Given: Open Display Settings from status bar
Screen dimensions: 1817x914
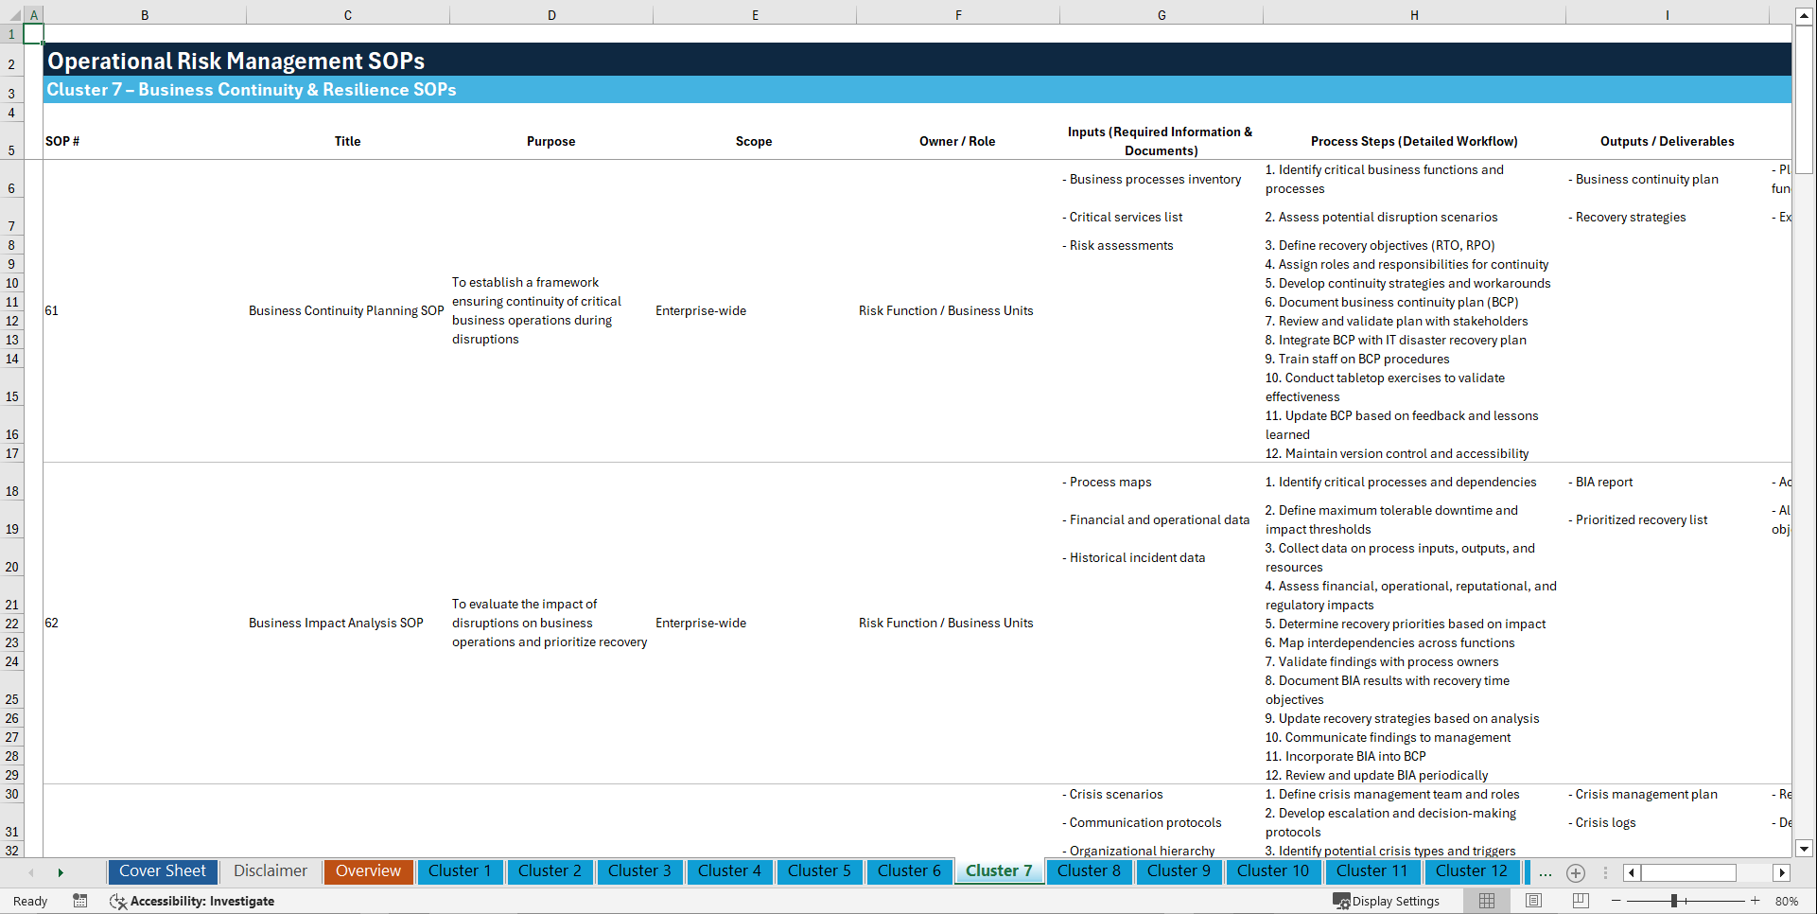Looking at the screenshot, I should click(1388, 901).
